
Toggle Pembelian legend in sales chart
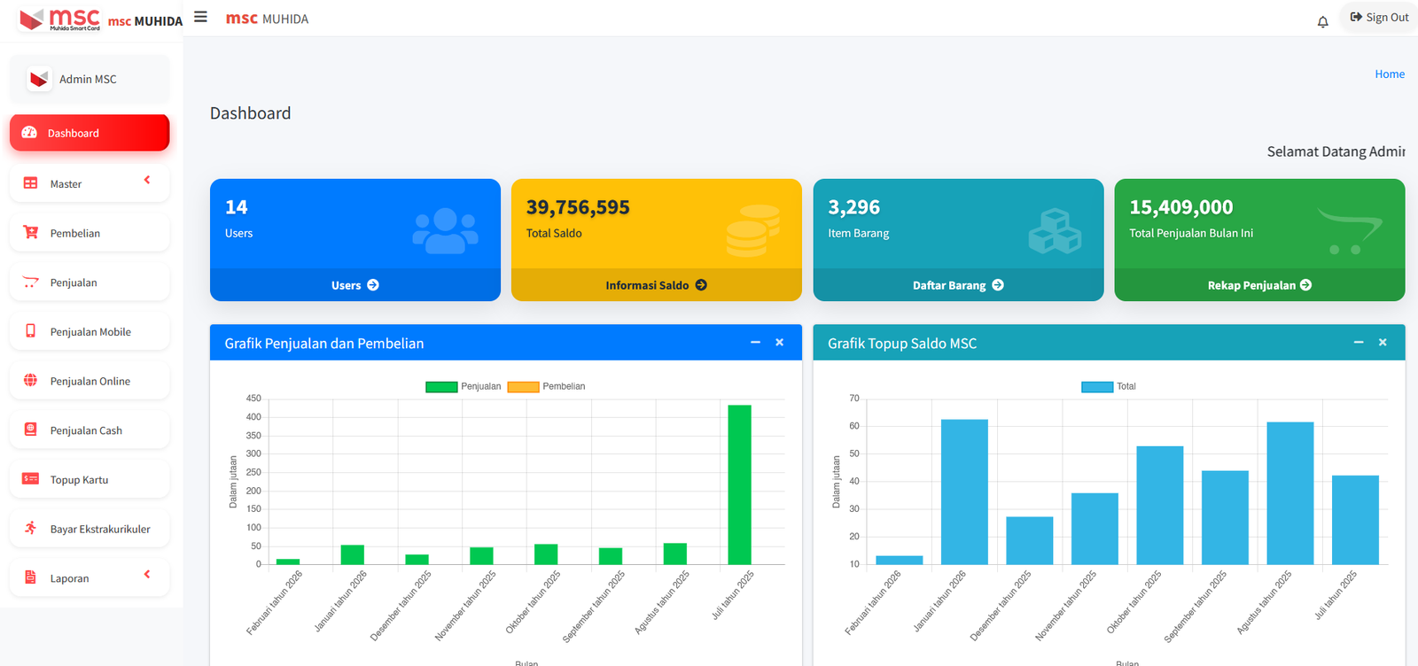[546, 387]
